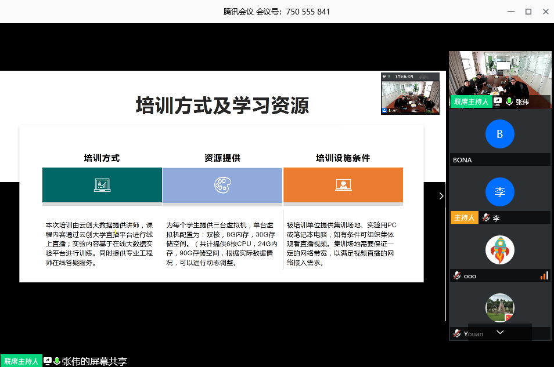This screenshot has width=554, height=367.
Task: Click the green microphone icon beside 张伟
Action: pos(509,101)
